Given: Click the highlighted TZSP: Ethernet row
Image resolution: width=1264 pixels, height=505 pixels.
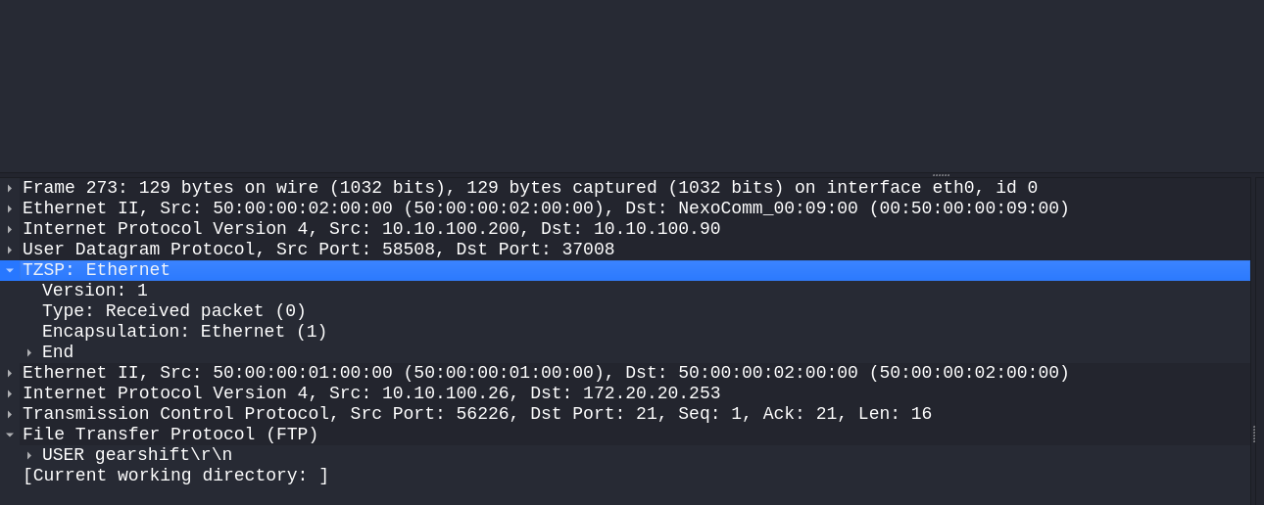Looking at the screenshot, I should [x=625, y=270].
